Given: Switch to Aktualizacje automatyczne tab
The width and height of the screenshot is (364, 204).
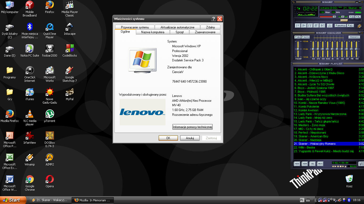Looking at the screenshot, I should click(x=177, y=27).
